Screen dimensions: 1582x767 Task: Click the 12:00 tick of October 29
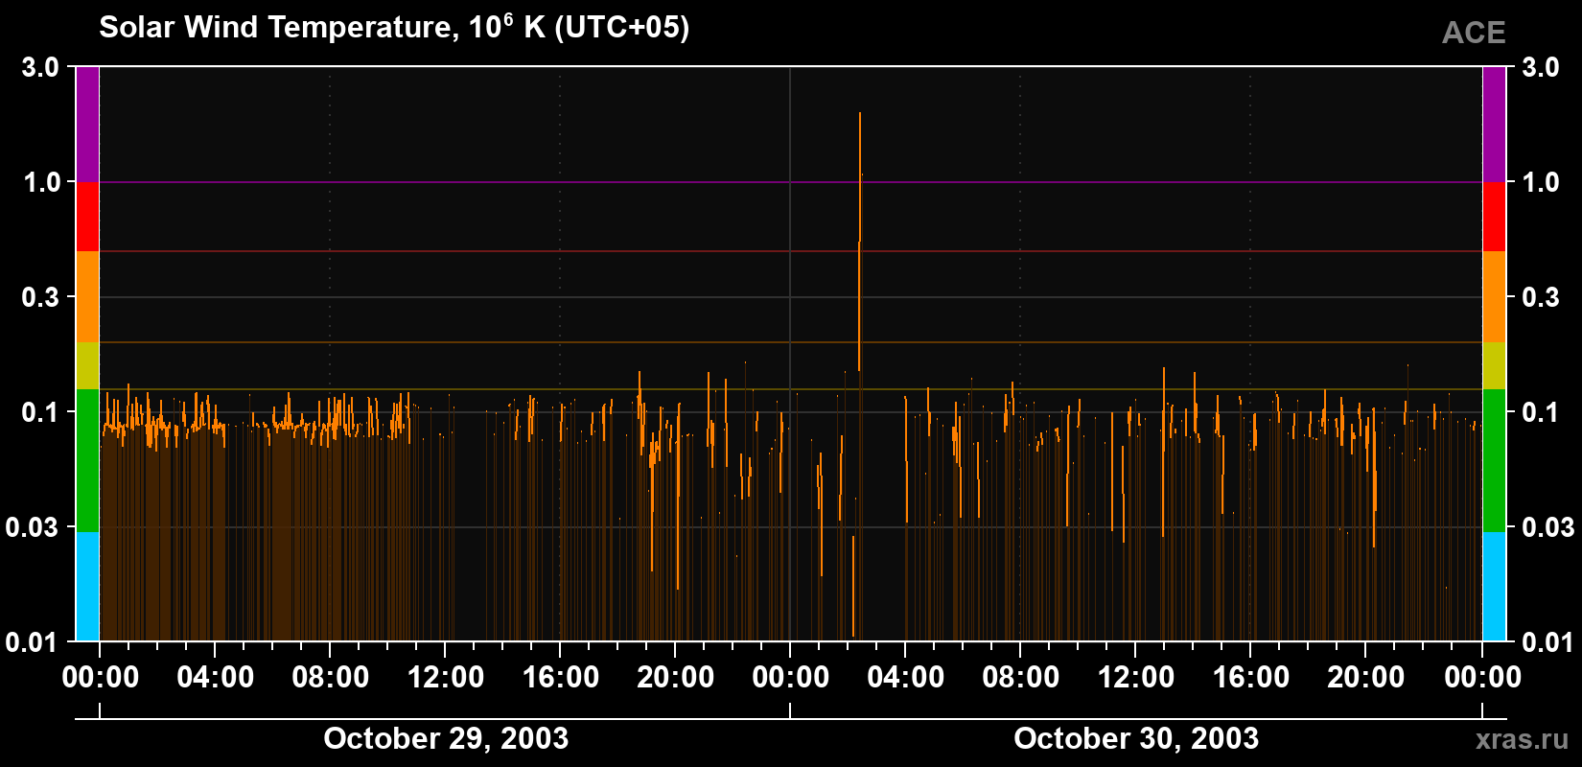(446, 677)
